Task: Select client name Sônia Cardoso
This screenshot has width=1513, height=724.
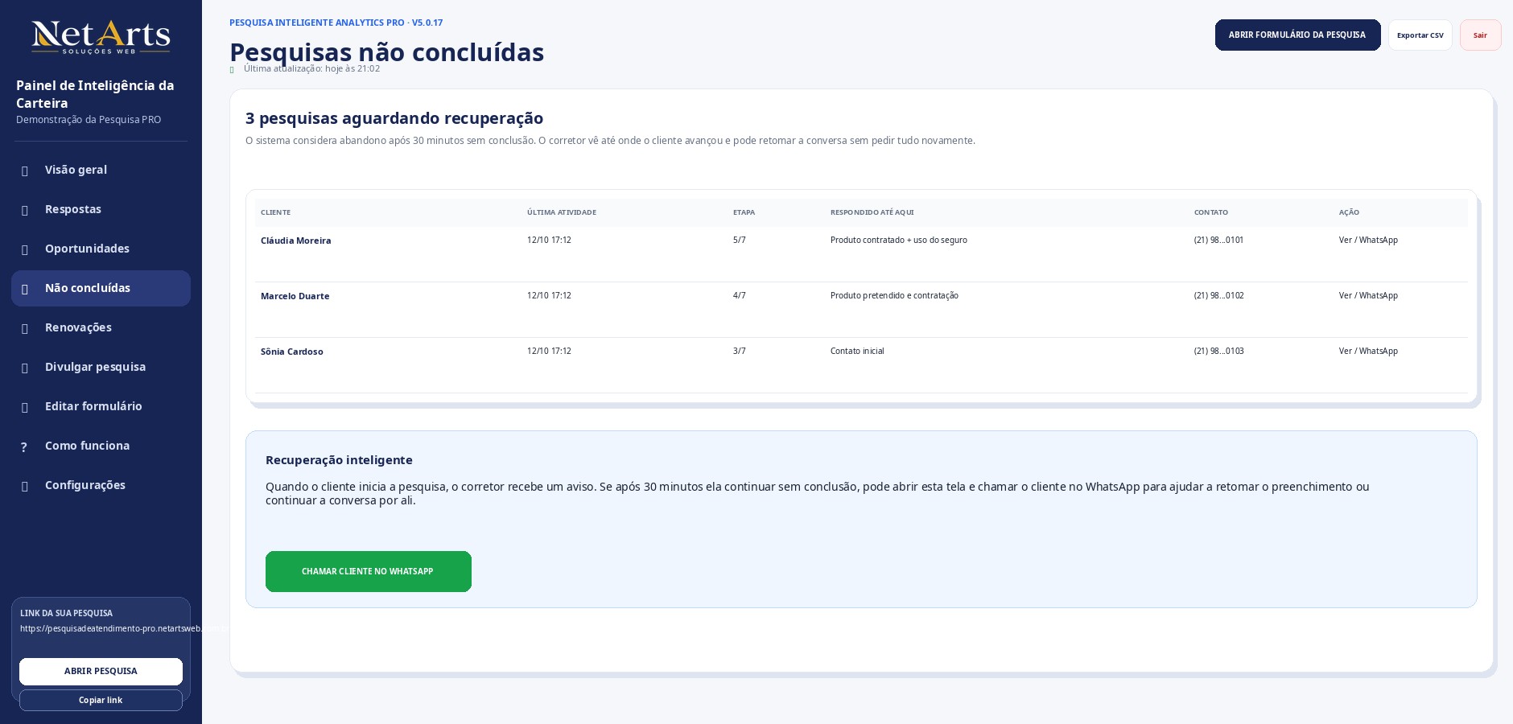Action: click(291, 352)
